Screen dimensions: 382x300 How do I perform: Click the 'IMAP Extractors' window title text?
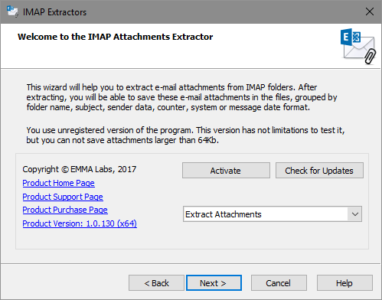54,12
